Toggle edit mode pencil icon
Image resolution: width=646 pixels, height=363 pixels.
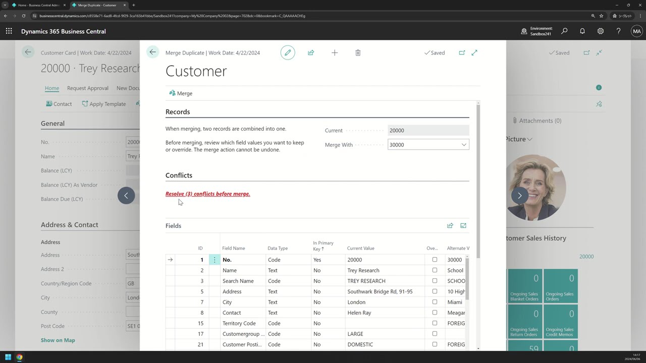(x=288, y=52)
